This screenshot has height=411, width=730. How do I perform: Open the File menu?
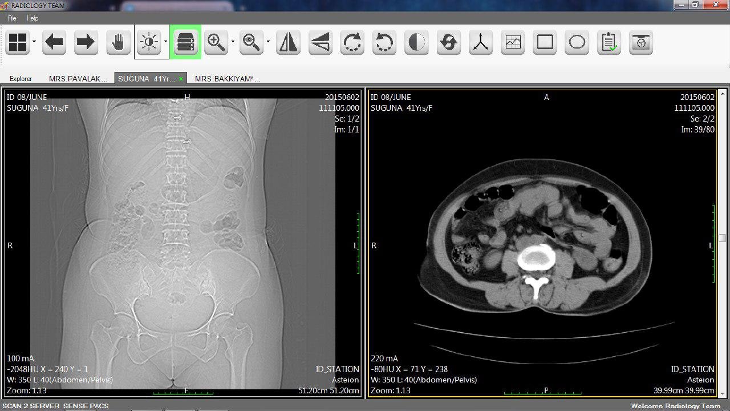pos(12,18)
